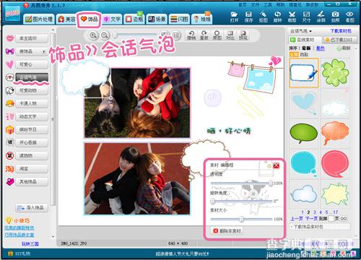Screen dimensions: 361x260
Task: Switch to the 在线素材 tab
Action: (x=305, y=40)
